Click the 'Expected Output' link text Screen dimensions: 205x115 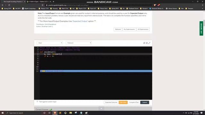tap(80, 21)
